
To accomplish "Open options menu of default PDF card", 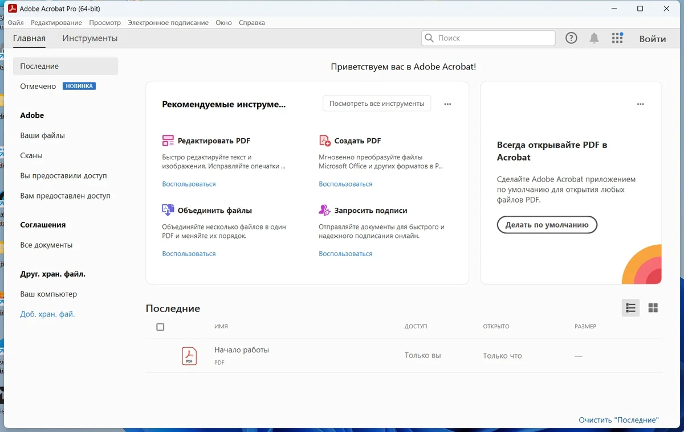I will (641, 104).
